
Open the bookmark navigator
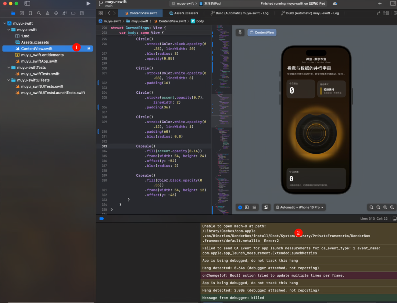[31, 13]
